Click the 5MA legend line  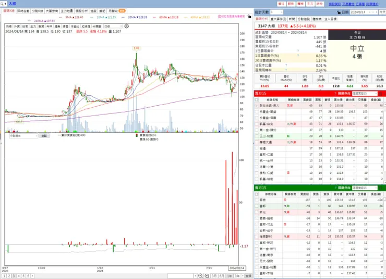pyautogui.click(x=71, y=17)
